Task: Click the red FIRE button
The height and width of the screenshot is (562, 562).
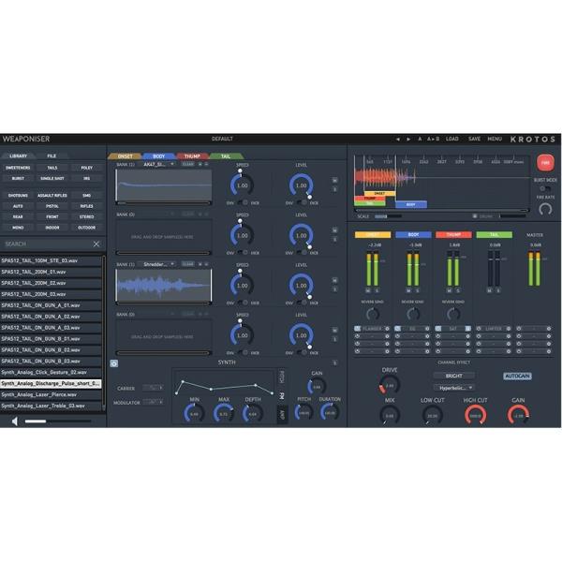Action: coord(544,161)
